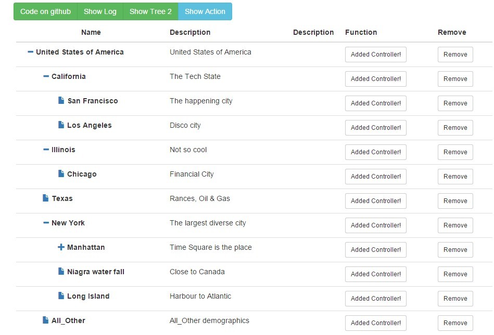Click the leaf icon next to Los Angeles
Image resolution: width=494 pixels, height=335 pixels.
pyautogui.click(x=61, y=125)
